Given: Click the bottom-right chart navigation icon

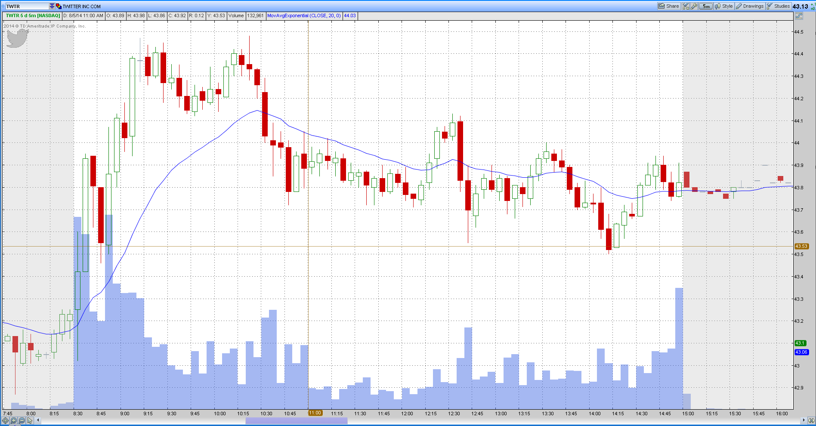Looking at the screenshot, I should 811,420.
